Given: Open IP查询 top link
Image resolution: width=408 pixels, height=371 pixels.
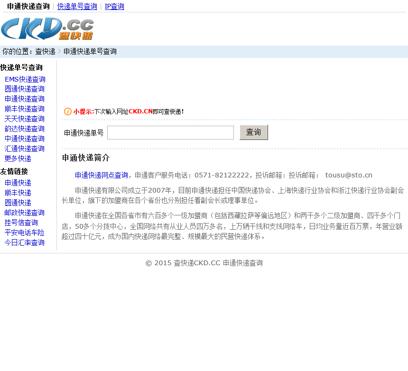Looking at the screenshot, I should tap(114, 6).
